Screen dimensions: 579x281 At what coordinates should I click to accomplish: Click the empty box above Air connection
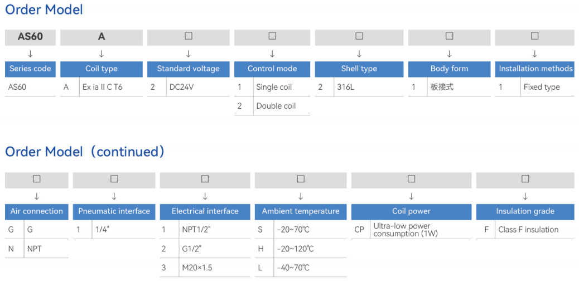pos(37,179)
